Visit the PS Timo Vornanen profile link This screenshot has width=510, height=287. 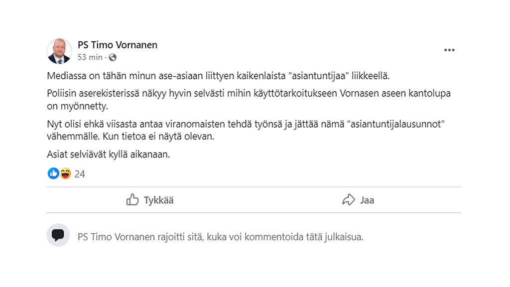pos(118,45)
